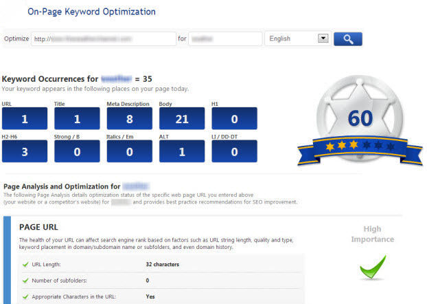Click the ALT occurrences count tile

point(183,151)
